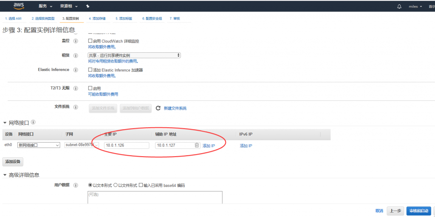Open the notifications bell icon
This screenshot has height=217, width=435.
[399, 7]
